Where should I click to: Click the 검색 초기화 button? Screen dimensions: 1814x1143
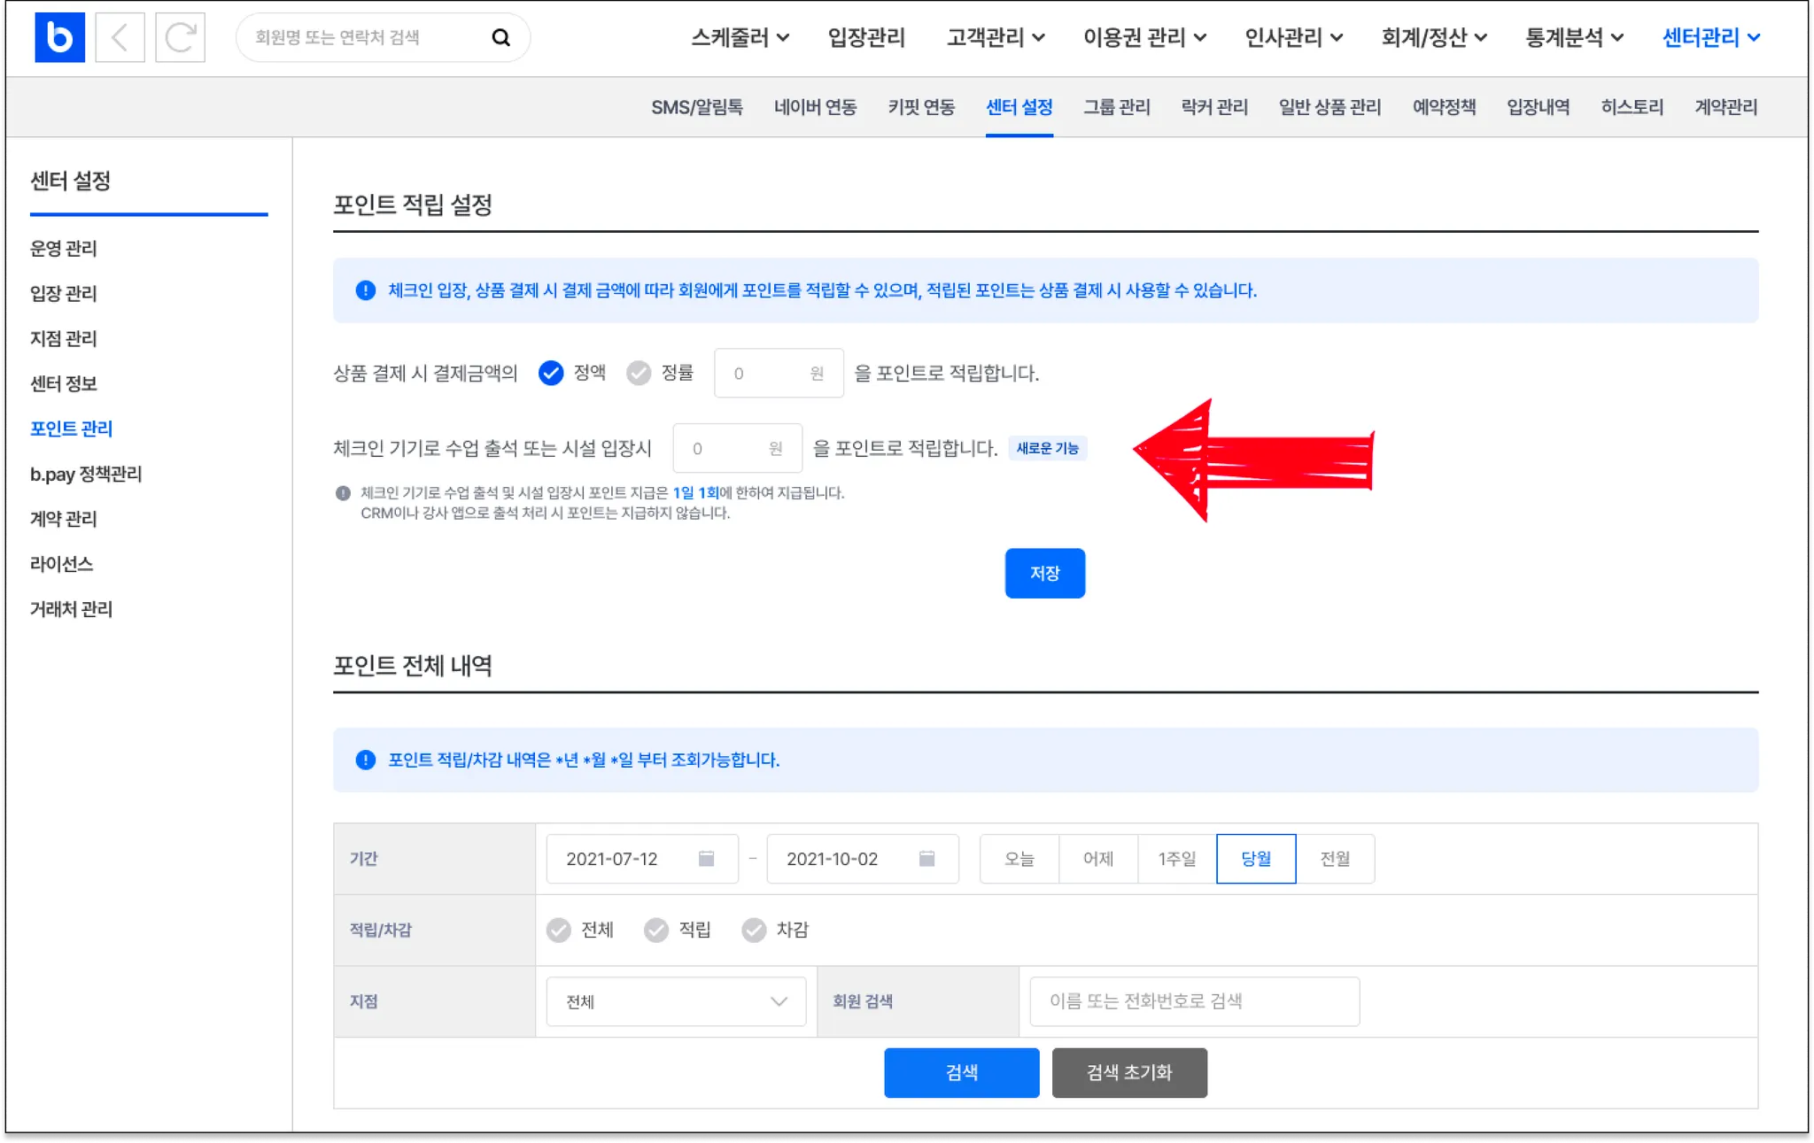(x=1129, y=1072)
